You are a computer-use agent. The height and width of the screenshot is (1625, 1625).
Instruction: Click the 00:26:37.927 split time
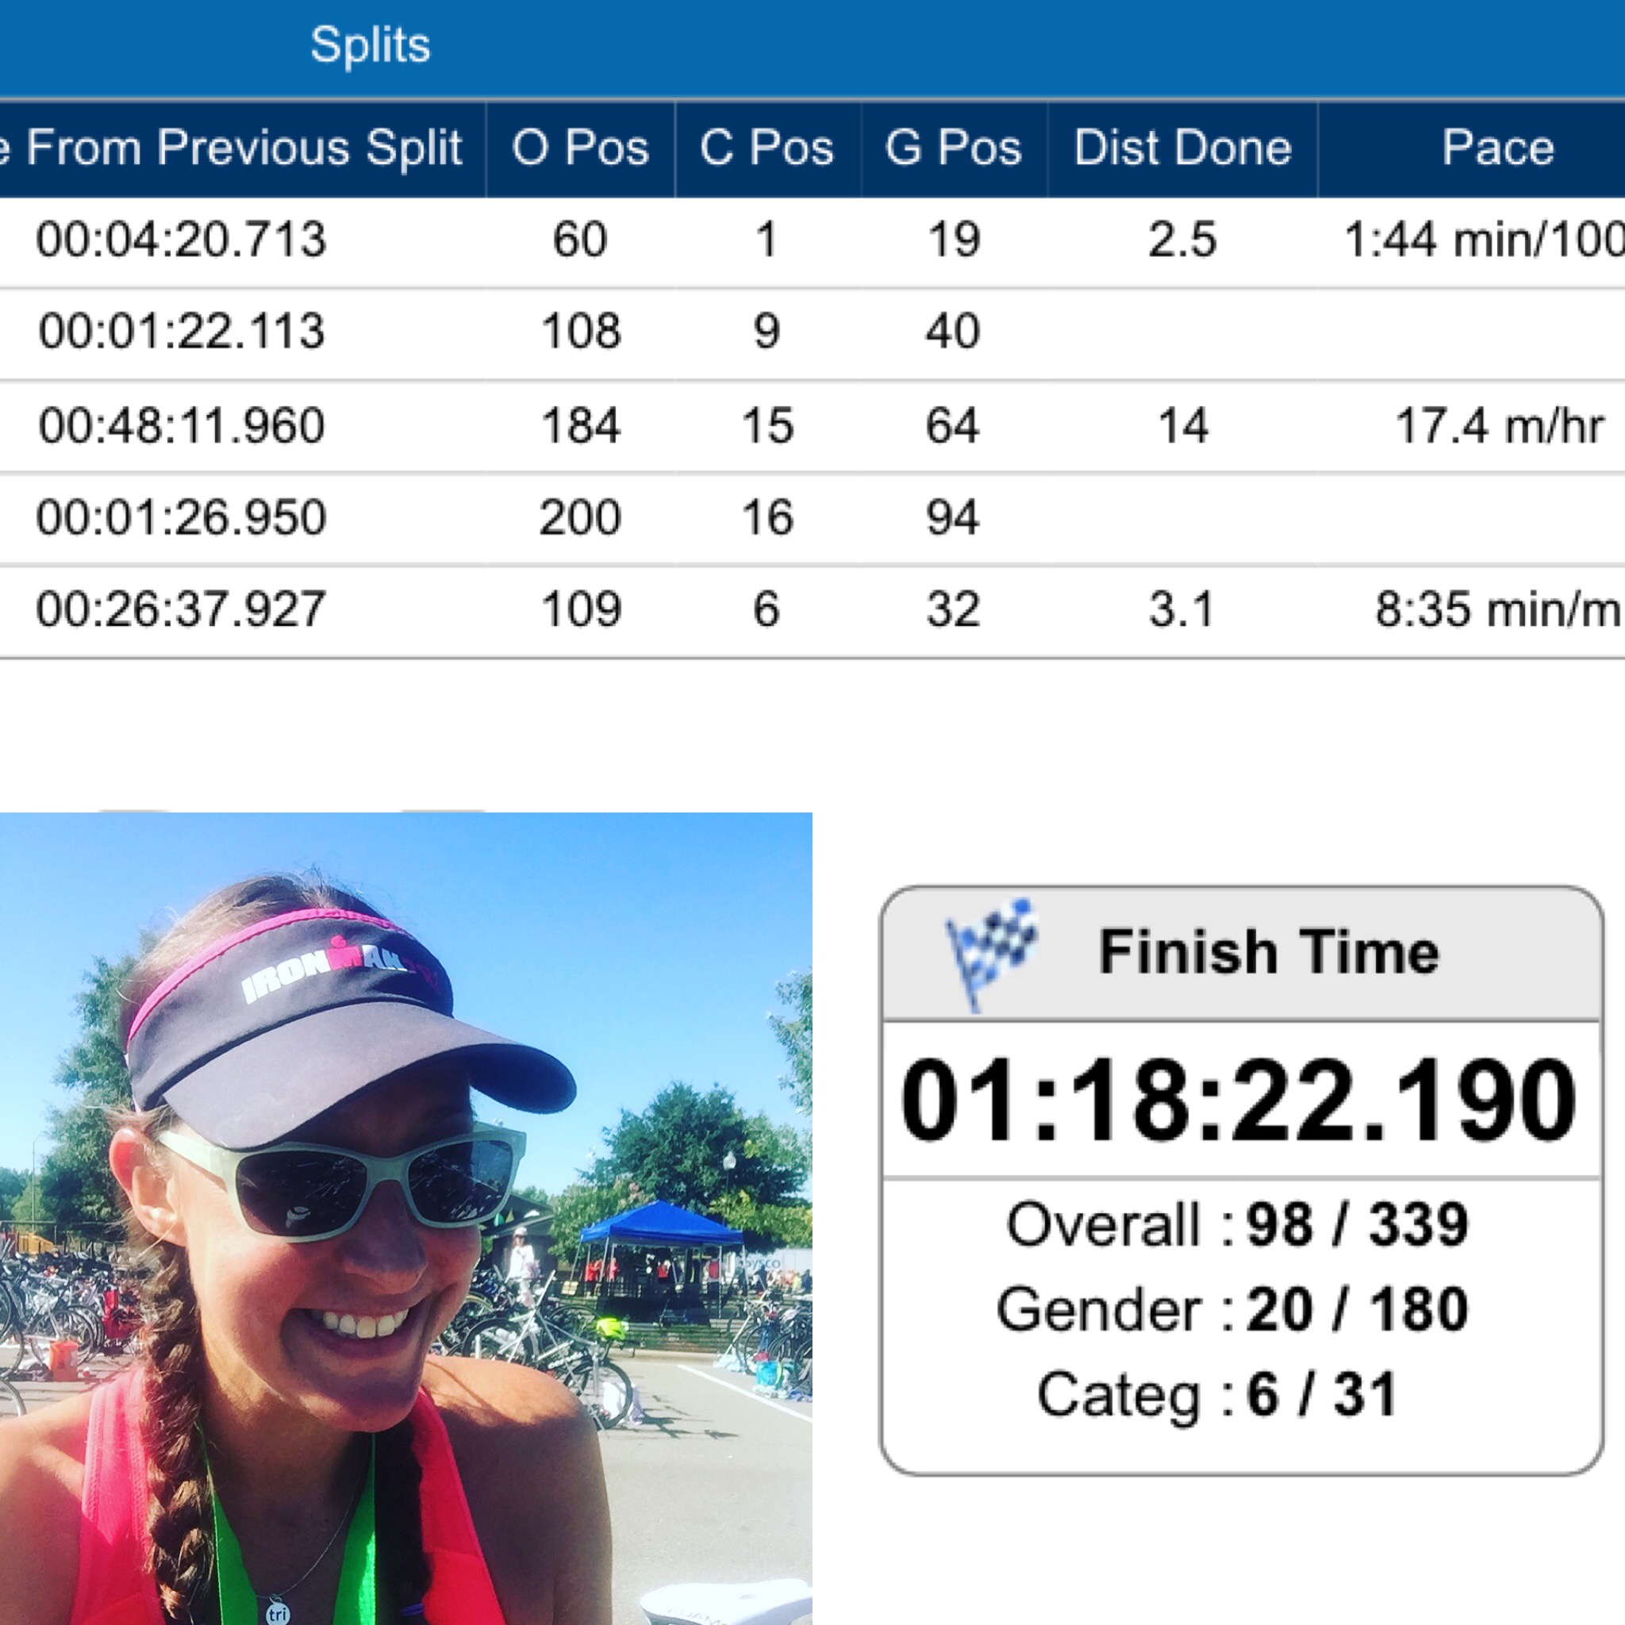181,610
